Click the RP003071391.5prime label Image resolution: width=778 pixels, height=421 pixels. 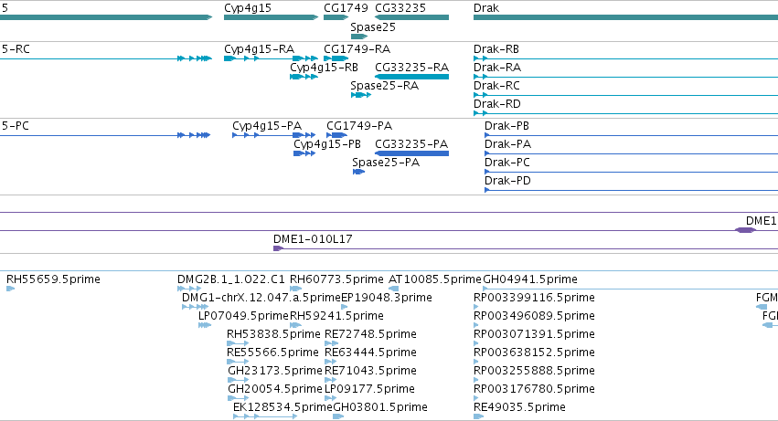click(x=534, y=334)
